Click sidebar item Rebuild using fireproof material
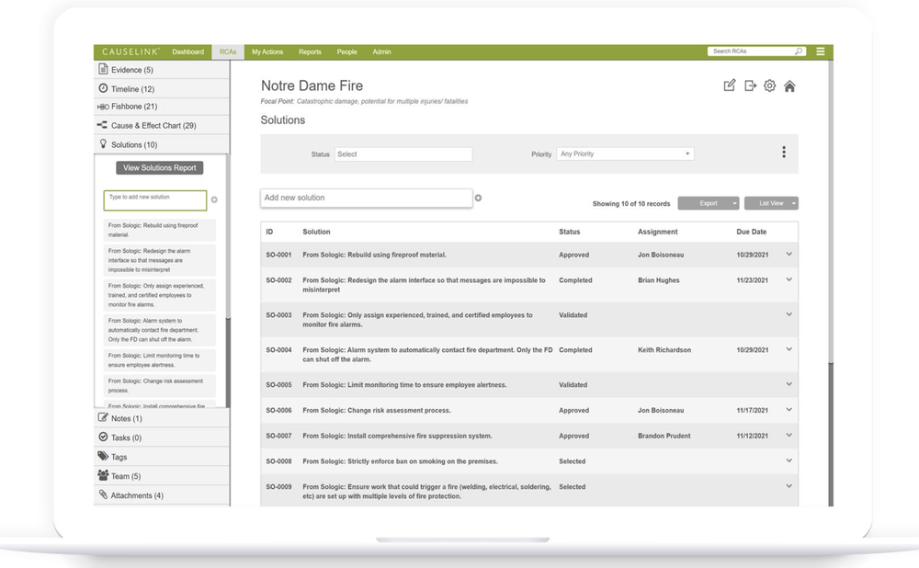Screen dimensions: 919x568 [159, 230]
